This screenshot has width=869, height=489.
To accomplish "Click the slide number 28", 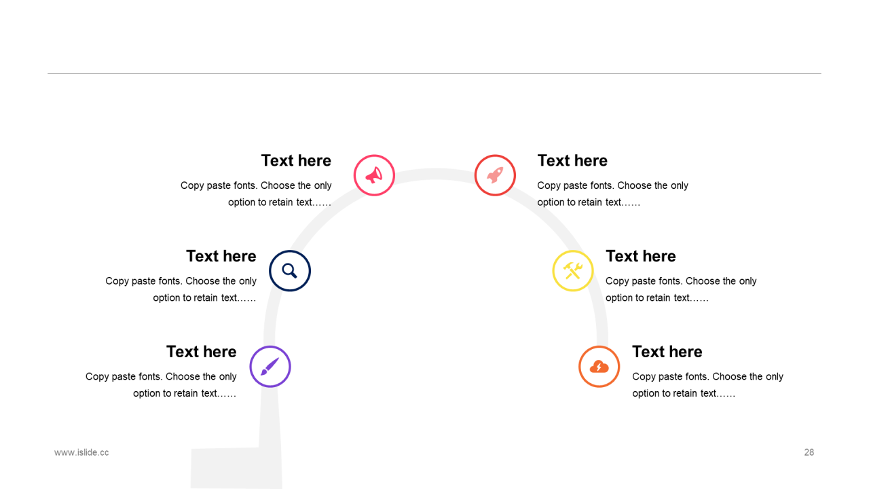I will [x=809, y=452].
